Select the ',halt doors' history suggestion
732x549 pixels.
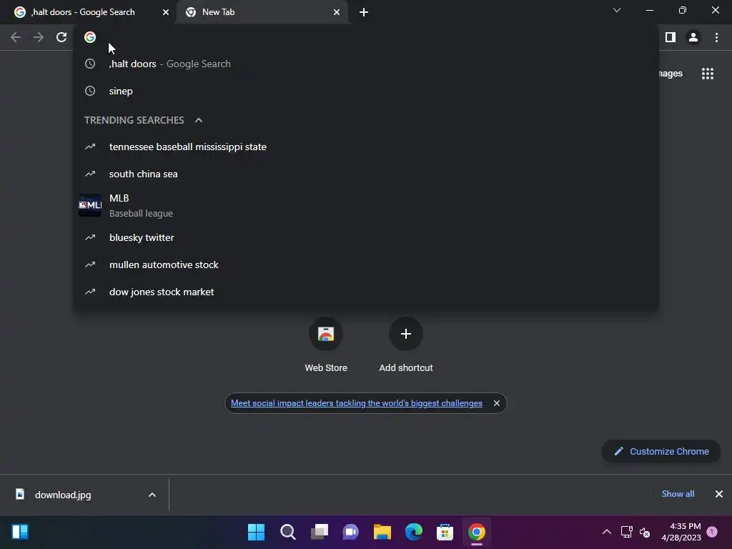pyautogui.click(x=366, y=64)
